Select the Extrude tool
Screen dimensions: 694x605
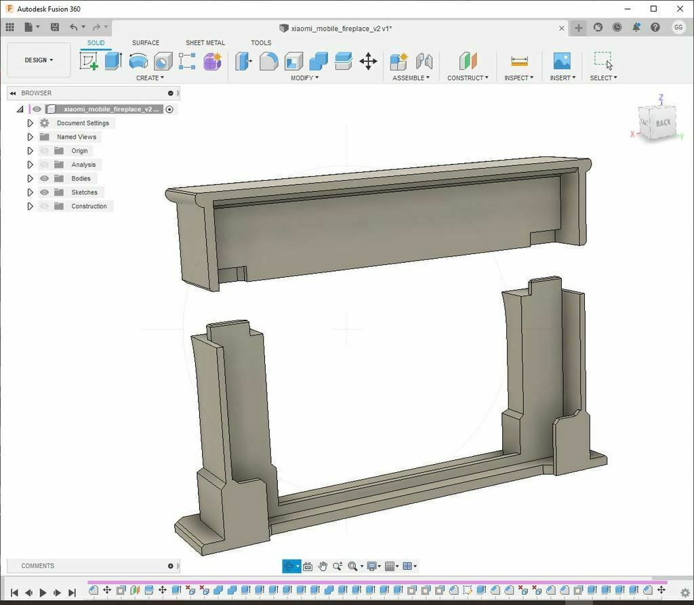(x=113, y=61)
